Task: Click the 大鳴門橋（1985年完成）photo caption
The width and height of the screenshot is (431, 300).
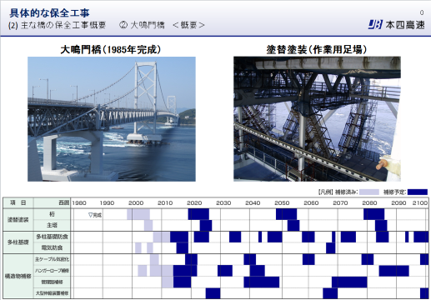Action: pyautogui.click(x=111, y=50)
